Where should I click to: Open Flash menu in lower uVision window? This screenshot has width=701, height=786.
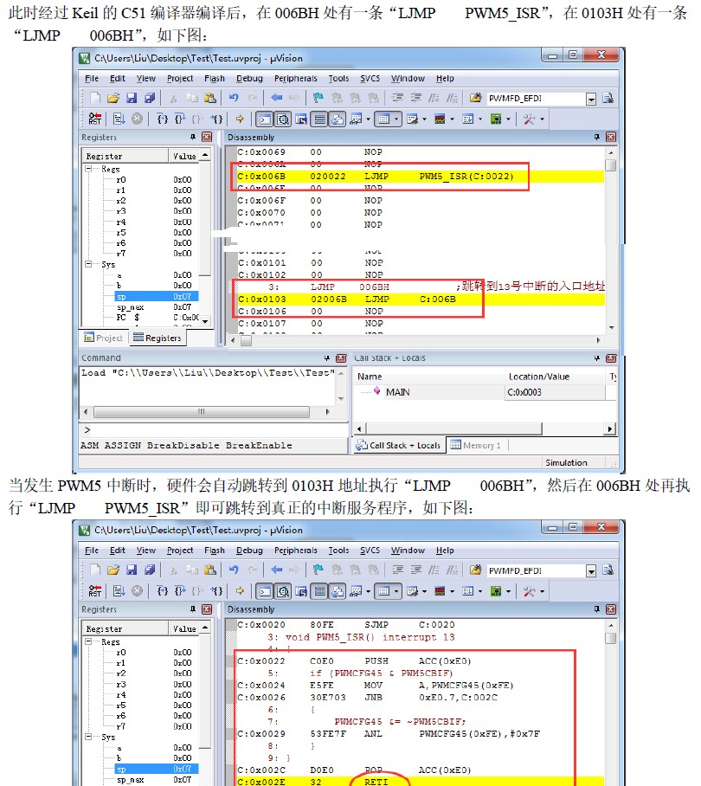(x=215, y=551)
